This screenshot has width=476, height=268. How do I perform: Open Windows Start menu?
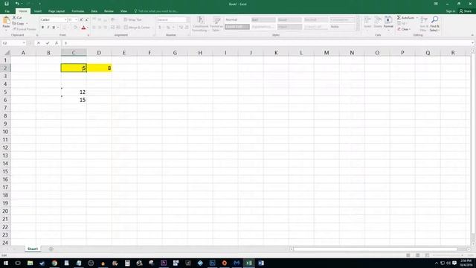(x=6, y=263)
